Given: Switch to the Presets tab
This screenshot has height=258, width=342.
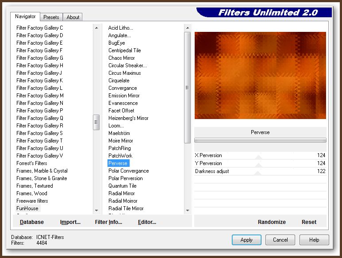Looking at the screenshot, I should [x=51, y=17].
